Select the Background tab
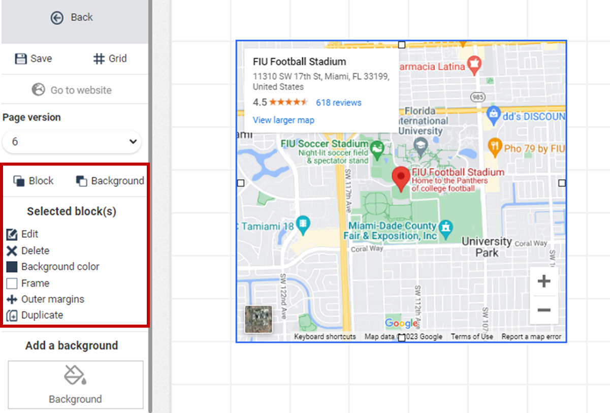Viewport: 610px width, 413px height. (x=110, y=181)
